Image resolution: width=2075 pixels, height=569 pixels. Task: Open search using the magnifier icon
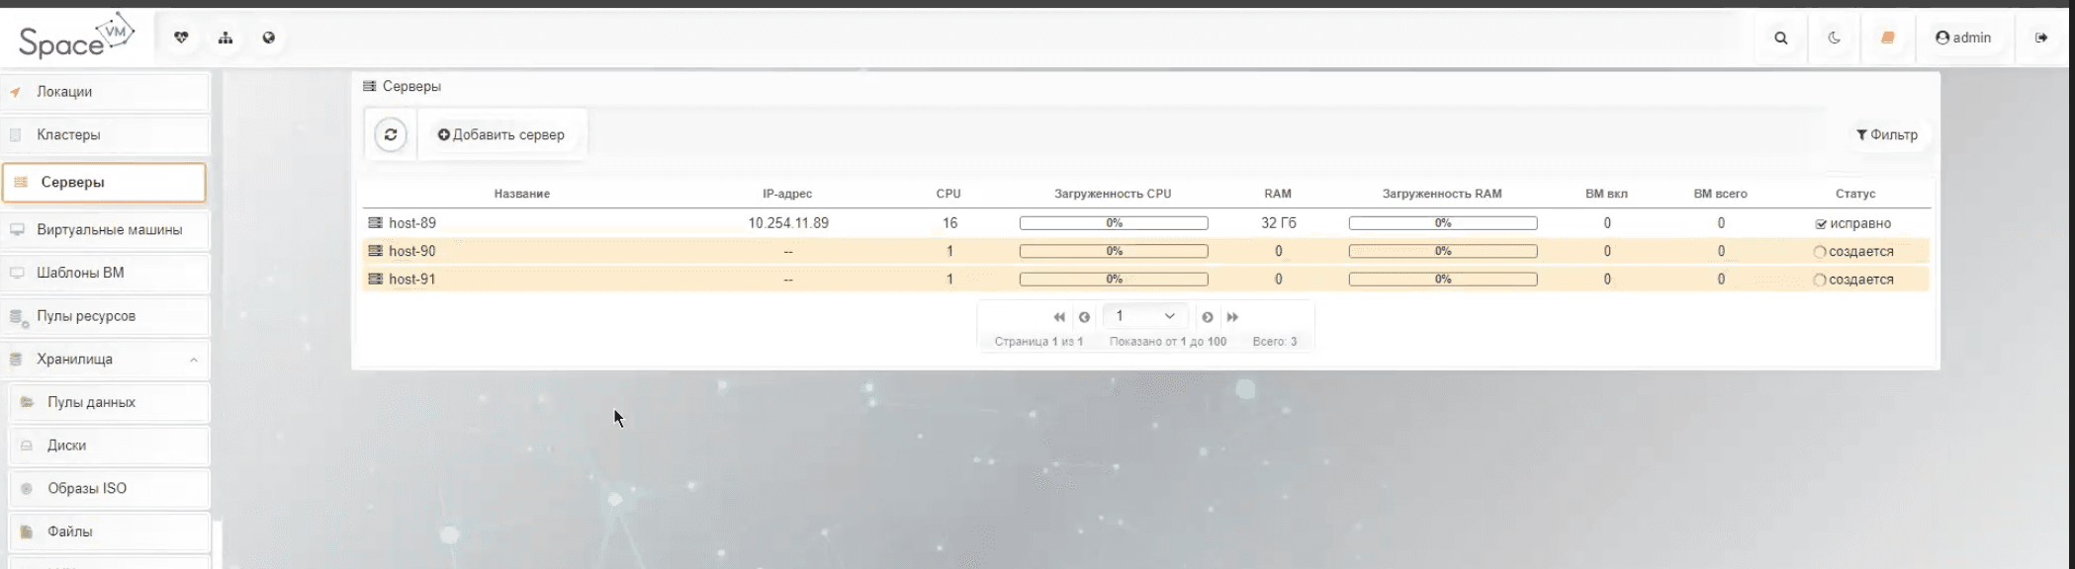click(1780, 38)
